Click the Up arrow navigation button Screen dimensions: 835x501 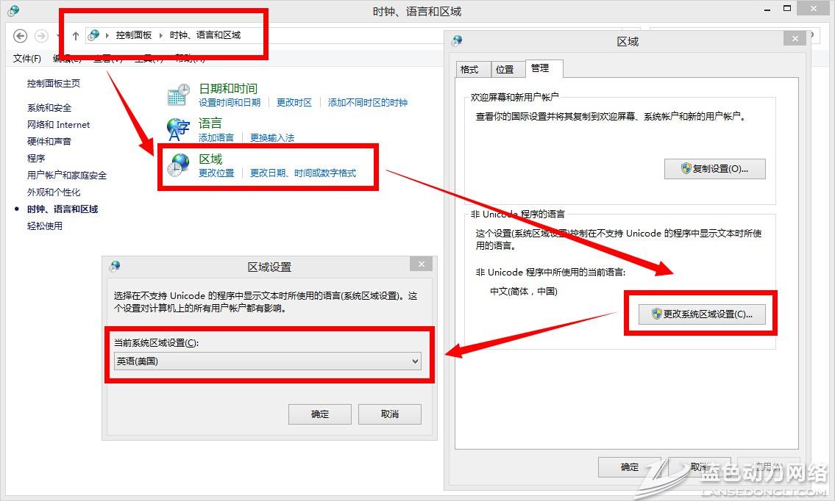pos(75,35)
